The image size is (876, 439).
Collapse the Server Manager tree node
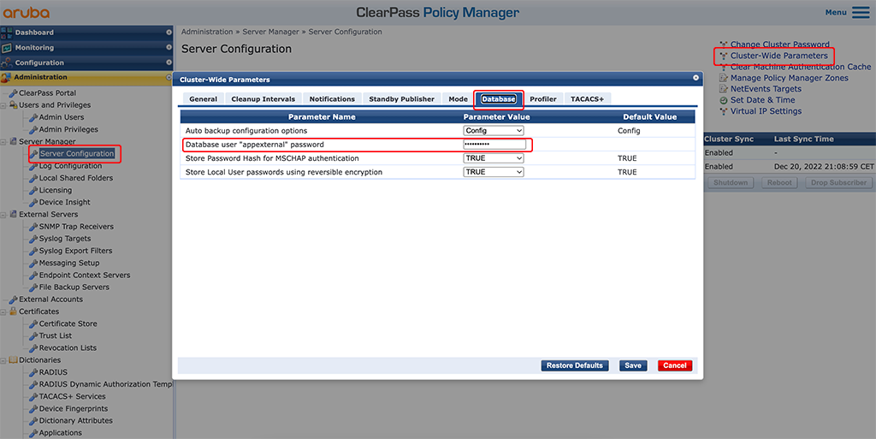3,142
